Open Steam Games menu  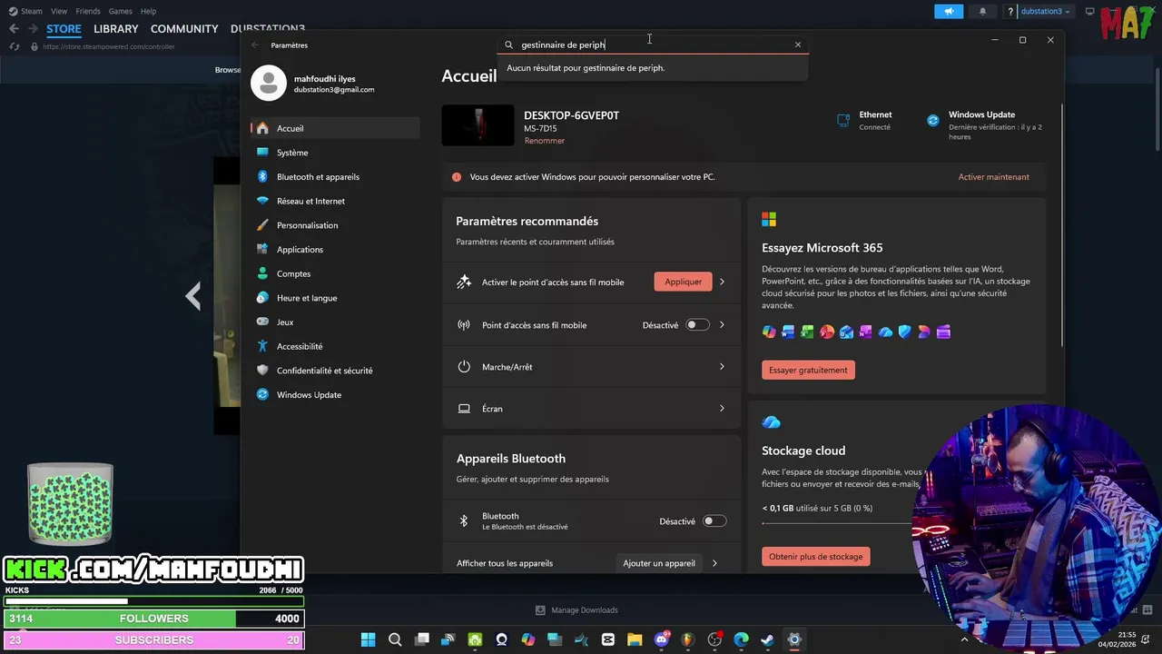tap(120, 11)
